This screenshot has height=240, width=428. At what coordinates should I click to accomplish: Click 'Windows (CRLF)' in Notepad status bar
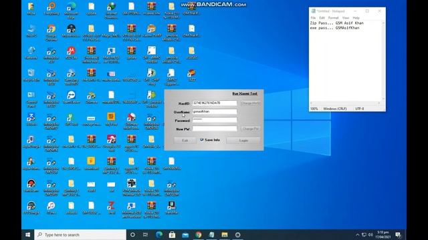[335, 109]
